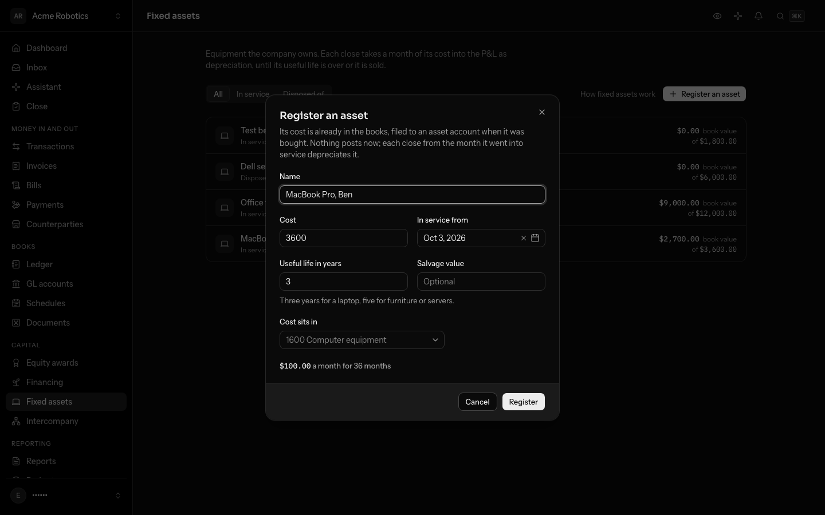Click the Salvage value field
This screenshot has height=515, width=825.
pos(481,282)
